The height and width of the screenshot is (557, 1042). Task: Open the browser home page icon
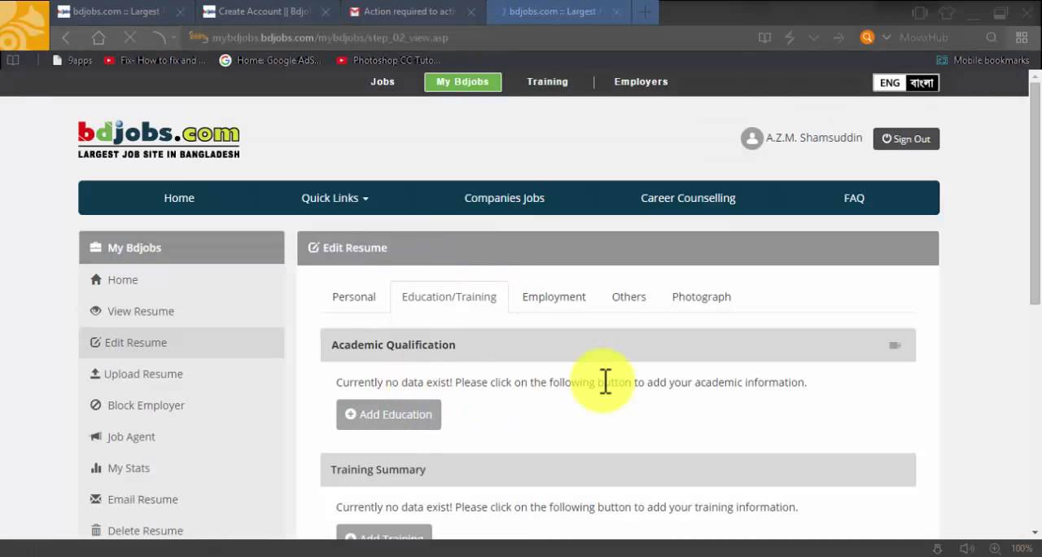(99, 37)
